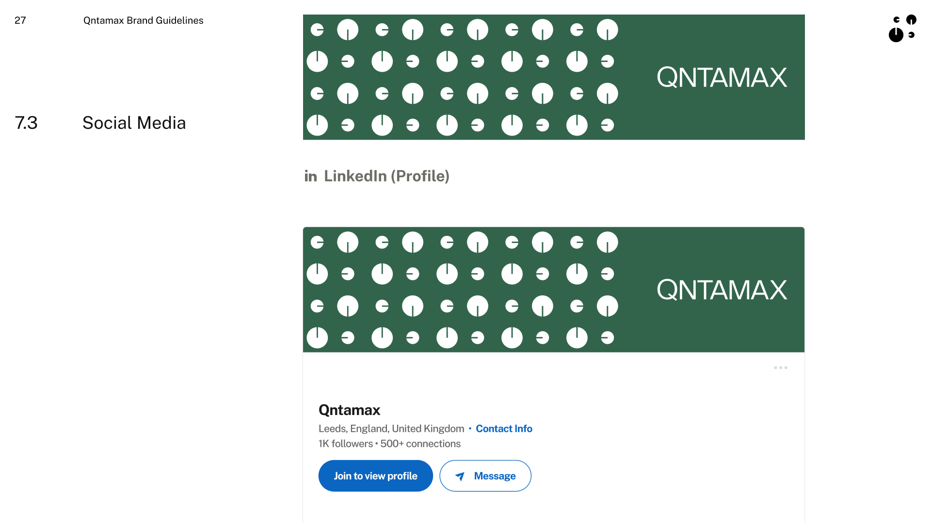931x523 pixels.
Task: Click the LinkedIn (Profile) heading
Action: [386, 176]
